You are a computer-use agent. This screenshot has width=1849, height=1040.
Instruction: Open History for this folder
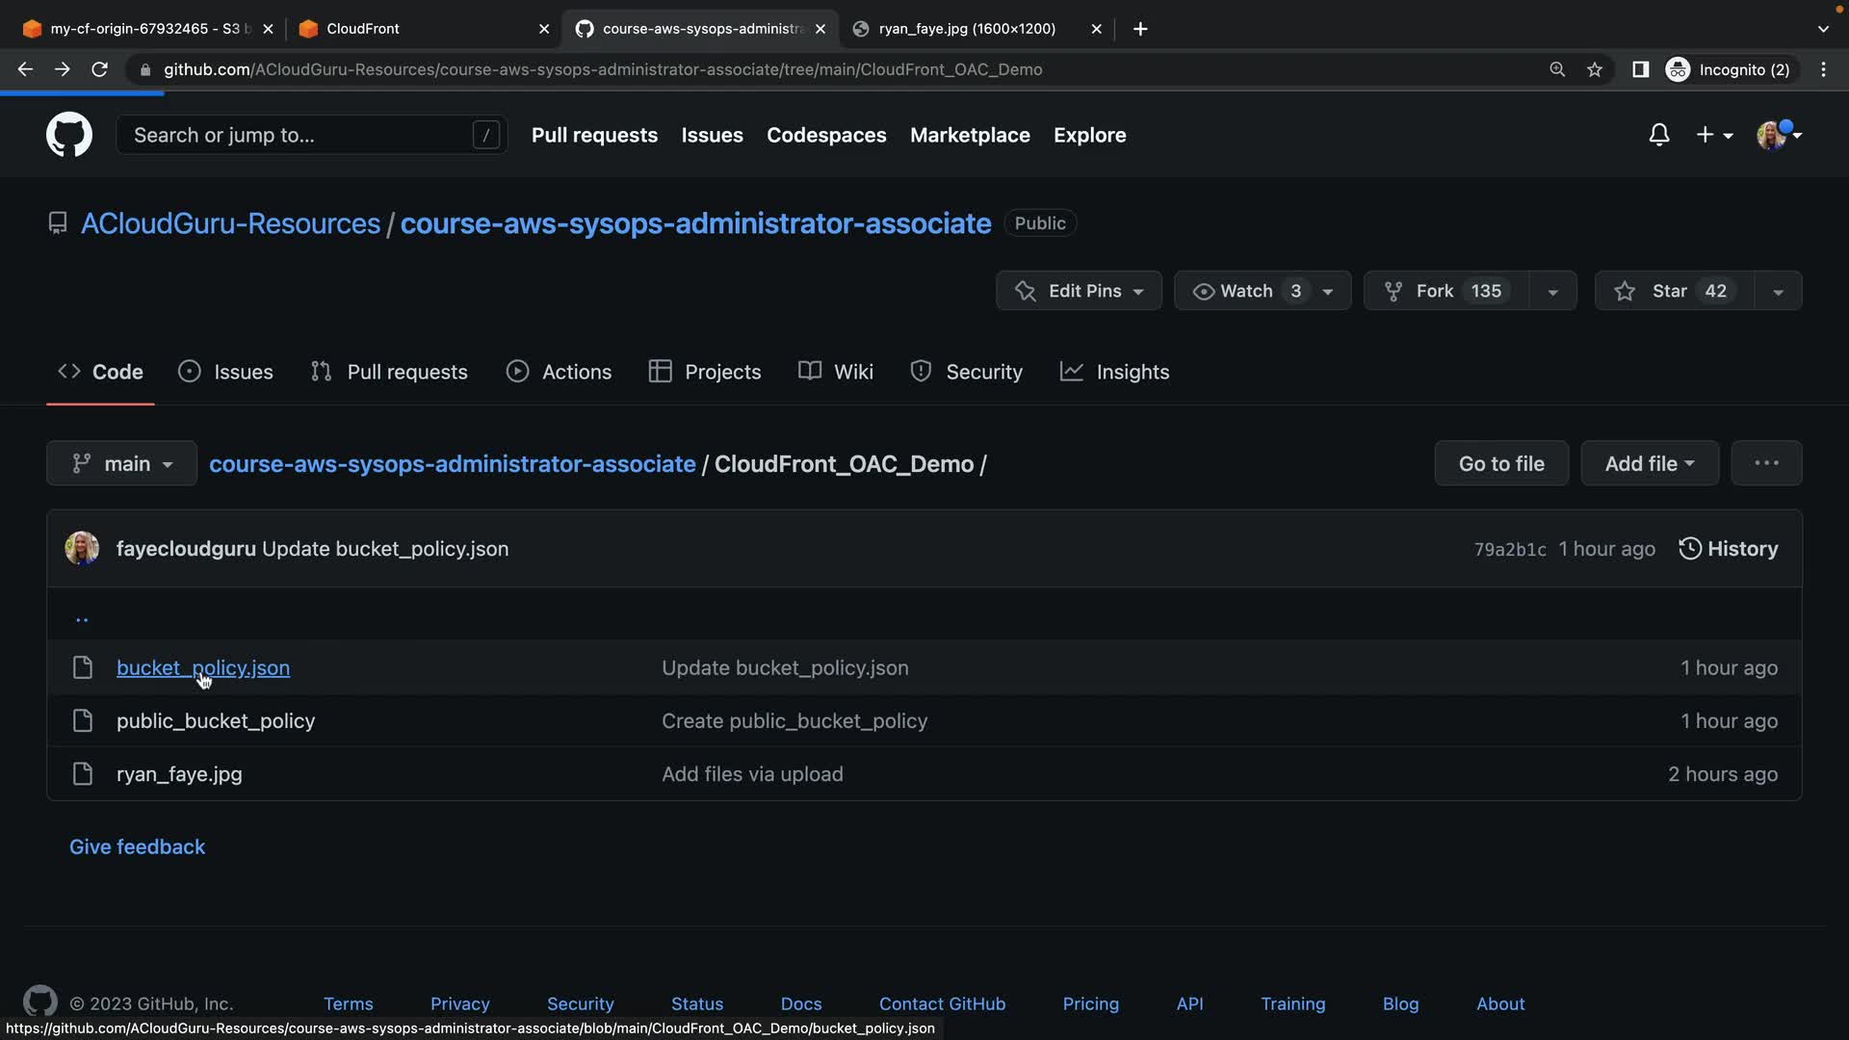click(1729, 549)
